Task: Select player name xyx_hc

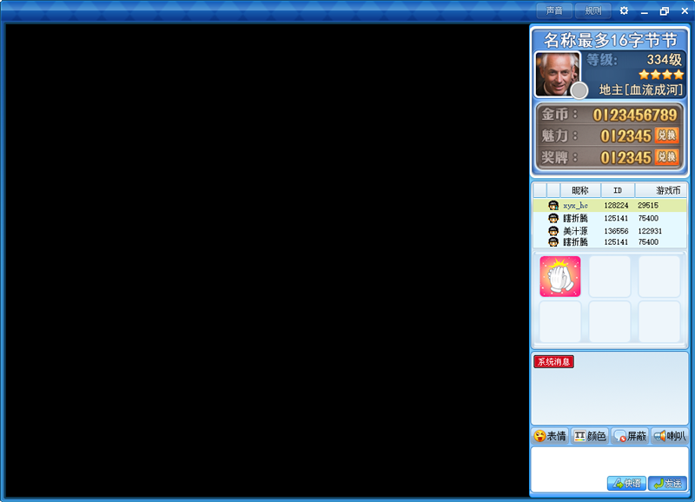Action: click(575, 206)
